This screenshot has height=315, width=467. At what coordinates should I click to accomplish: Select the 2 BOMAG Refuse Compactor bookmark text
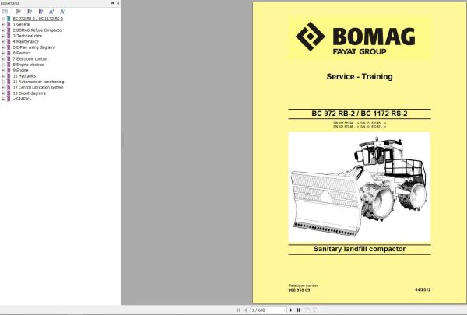[x=38, y=30]
